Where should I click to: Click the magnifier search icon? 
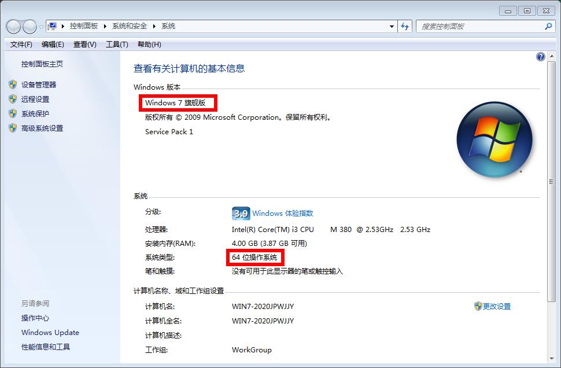click(x=548, y=26)
